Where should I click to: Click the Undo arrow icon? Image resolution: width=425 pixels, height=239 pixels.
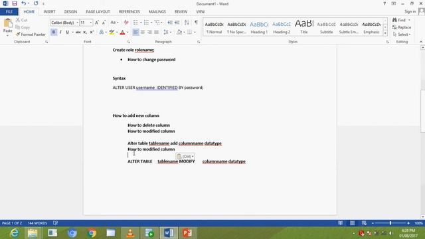tap(24, 3)
